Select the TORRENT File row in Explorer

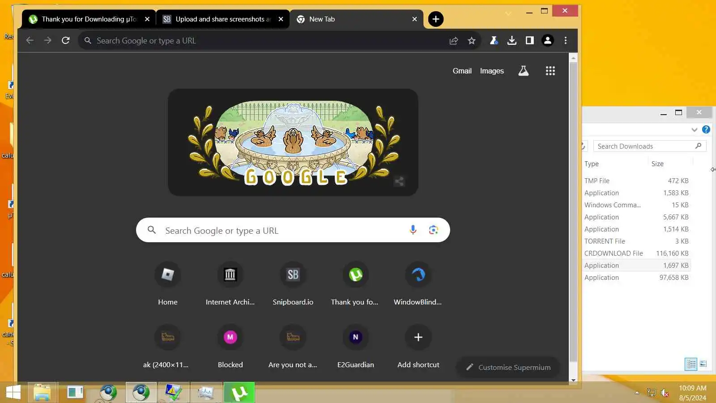(636, 241)
